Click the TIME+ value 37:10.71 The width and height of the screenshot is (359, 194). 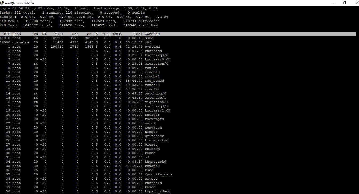tap(134, 166)
